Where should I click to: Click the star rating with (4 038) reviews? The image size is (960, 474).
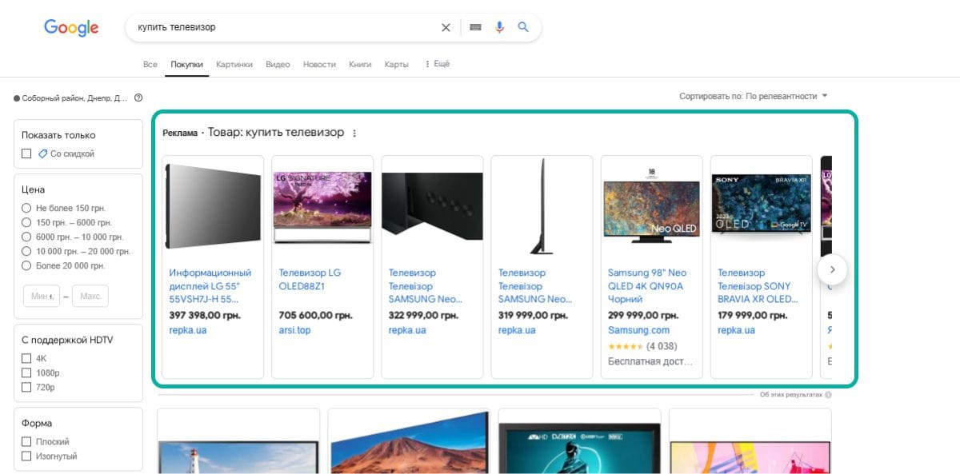click(642, 346)
